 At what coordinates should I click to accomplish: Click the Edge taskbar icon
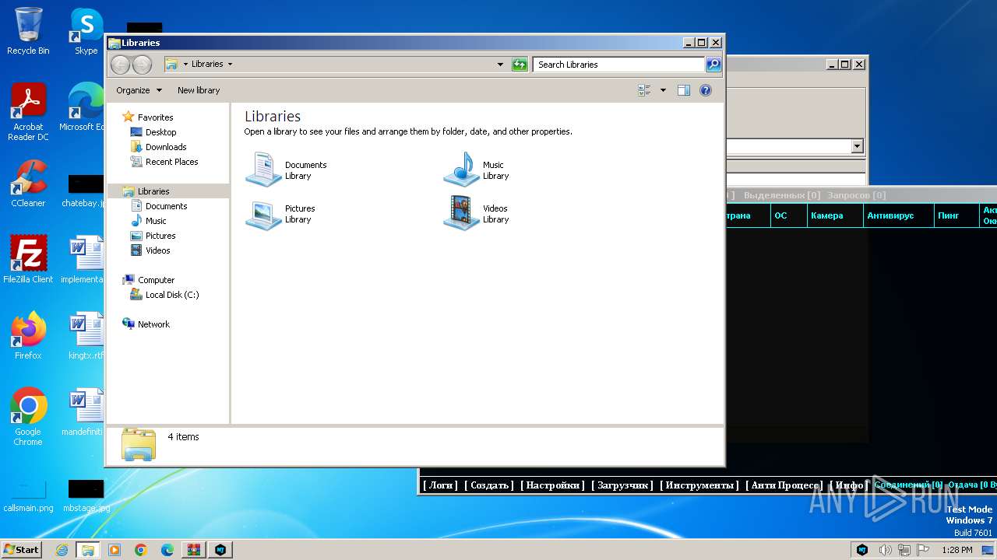tap(167, 550)
